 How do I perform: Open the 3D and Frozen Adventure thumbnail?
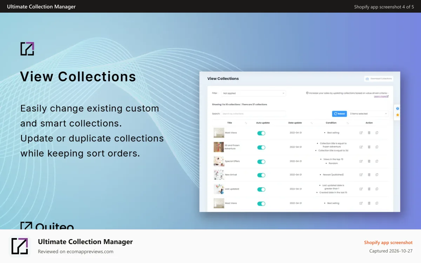[x=219, y=147]
